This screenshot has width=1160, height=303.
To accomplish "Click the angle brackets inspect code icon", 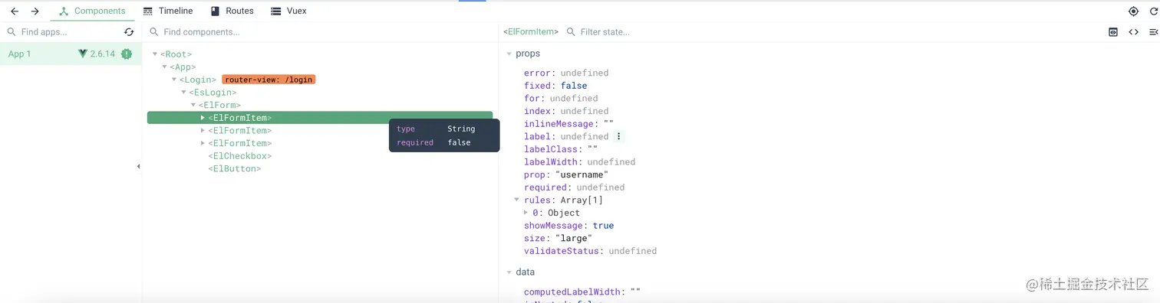I will 1133,32.
